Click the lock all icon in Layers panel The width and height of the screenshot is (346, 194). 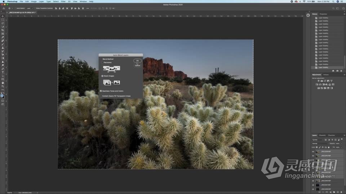[x=329, y=147]
